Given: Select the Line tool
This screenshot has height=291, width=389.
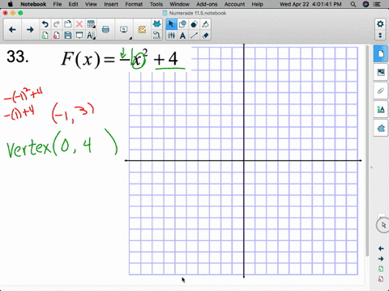Looking at the screenshot, I should 194,36.
